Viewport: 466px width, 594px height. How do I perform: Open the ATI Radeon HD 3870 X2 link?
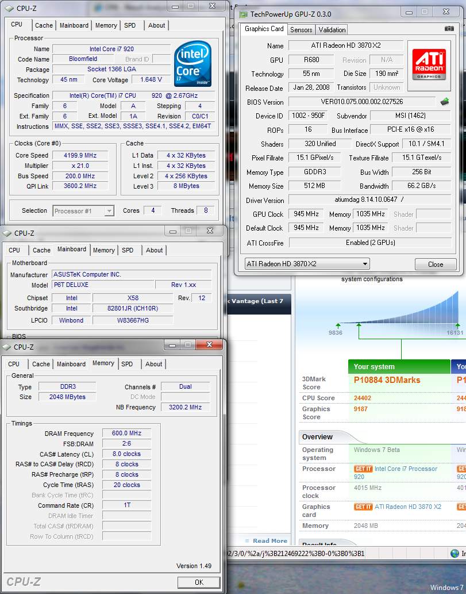408,507
